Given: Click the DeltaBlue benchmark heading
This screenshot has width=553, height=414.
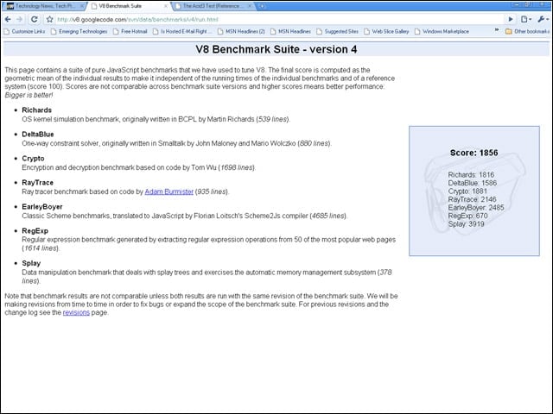Looking at the screenshot, I should (x=38, y=135).
